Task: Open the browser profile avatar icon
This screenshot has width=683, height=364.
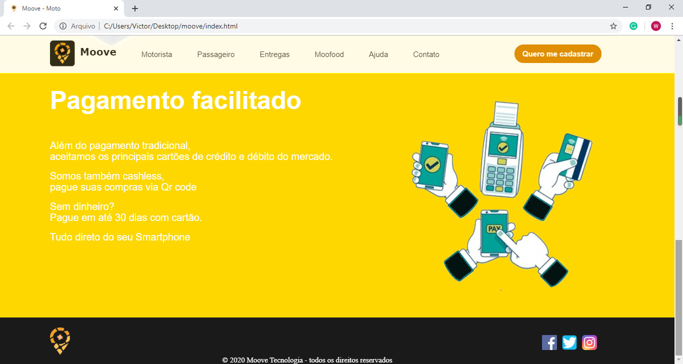Action: pos(655,25)
